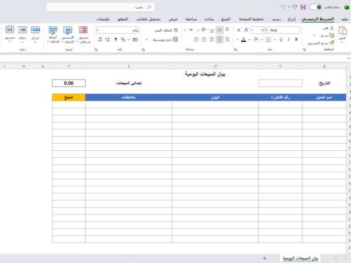Image resolution: width=351 pixels, height=263 pixels.
Task: Toggle Wrap Text (التفاف النص) option
Action: tap(153, 30)
